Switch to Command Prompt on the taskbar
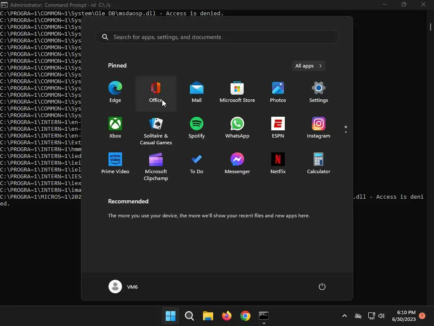Screen dimensions: 434x326 click(264, 316)
